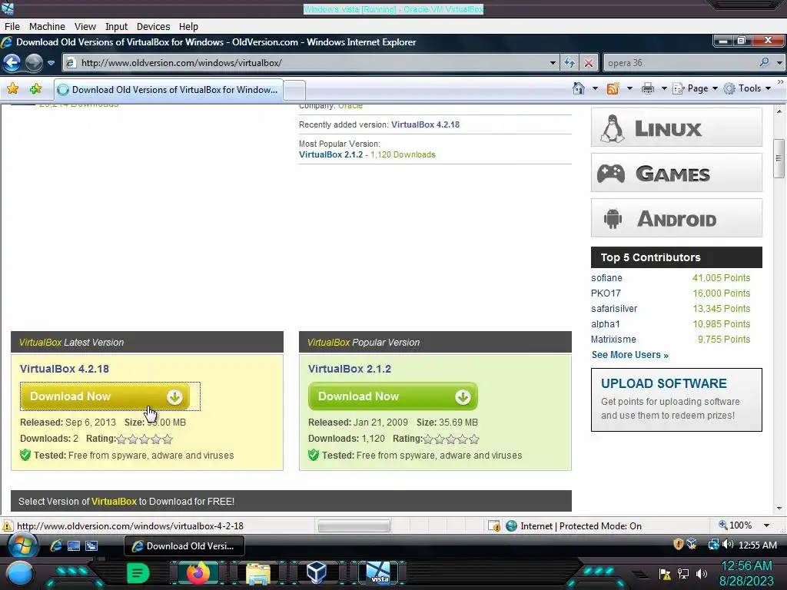Image resolution: width=787 pixels, height=590 pixels.
Task: Click the Internet zone globe icon
Action: pyautogui.click(x=511, y=525)
